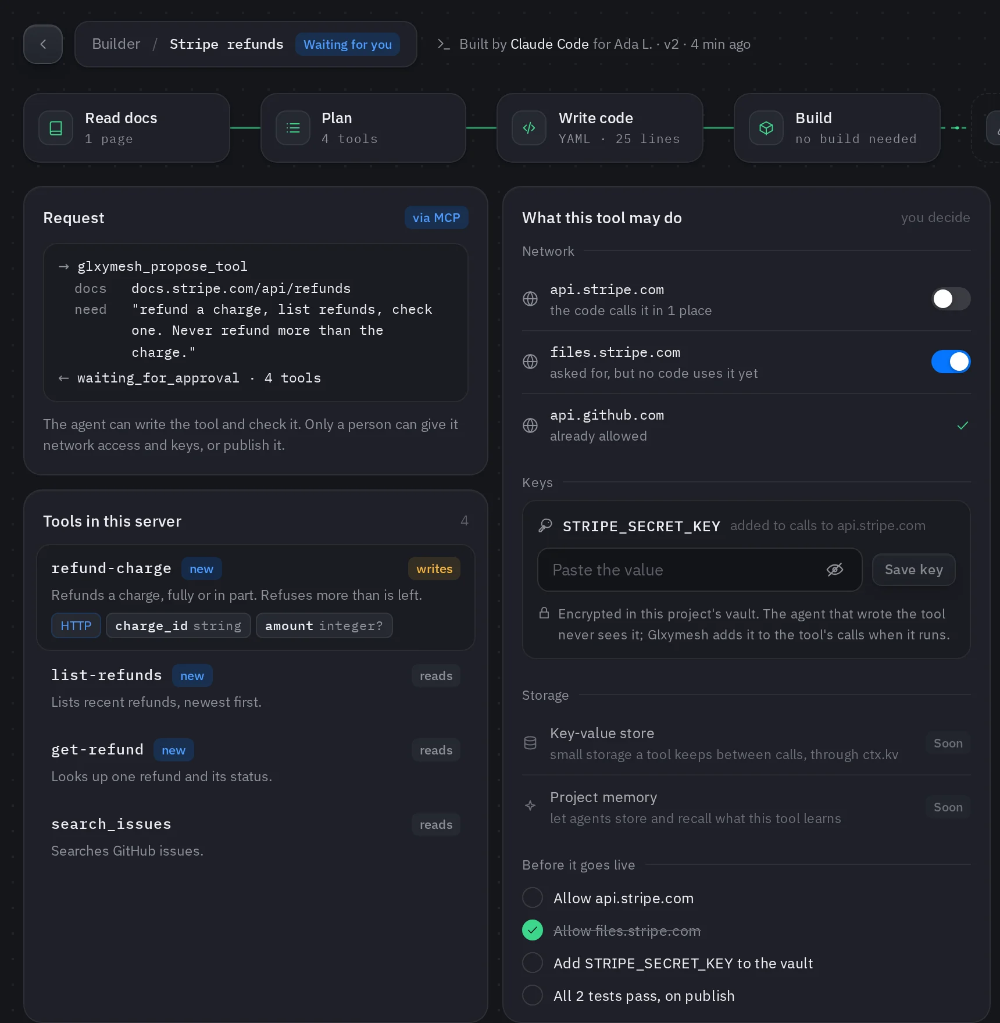This screenshot has width=1000, height=1023.
Task: Click the Soon badge for Key-value store
Action: [x=948, y=743]
